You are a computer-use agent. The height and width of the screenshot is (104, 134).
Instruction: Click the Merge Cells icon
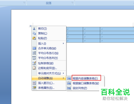pyautogui.click(x=34, y=48)
